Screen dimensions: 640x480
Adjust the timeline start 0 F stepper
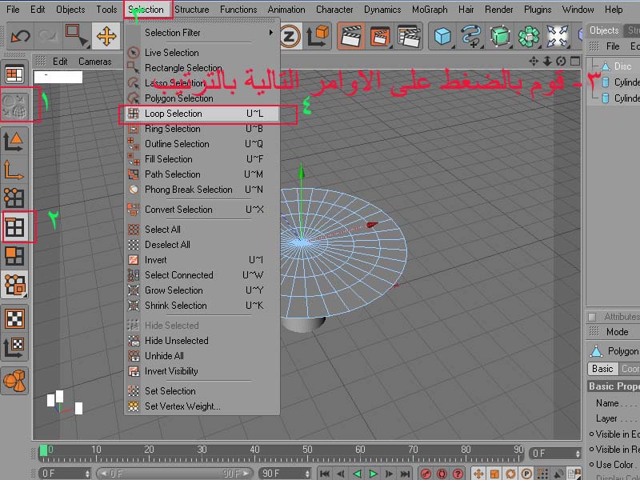point(87,474)
